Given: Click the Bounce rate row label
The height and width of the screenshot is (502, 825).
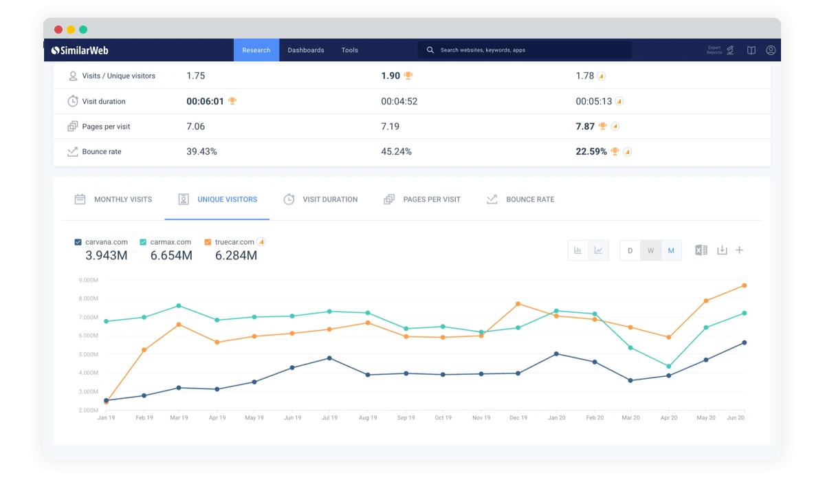Looking at the screenshot, I should (x=102, y=152).
